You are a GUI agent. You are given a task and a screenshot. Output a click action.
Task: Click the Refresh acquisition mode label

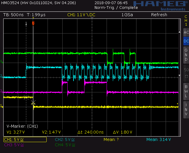pyautogui.click(x=159, y=15)
